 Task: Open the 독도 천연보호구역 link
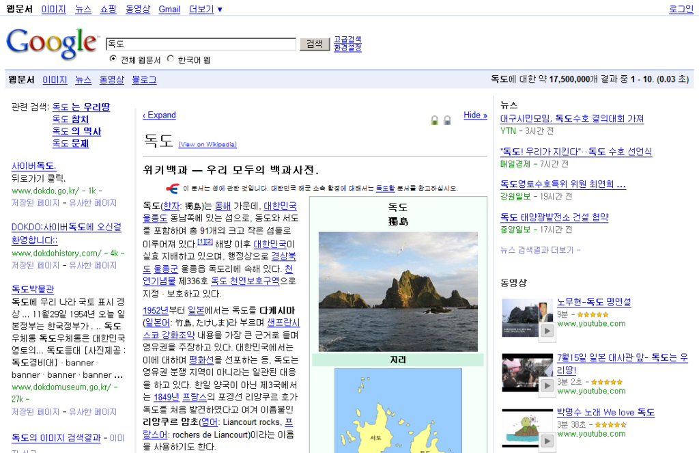(245, 282)
